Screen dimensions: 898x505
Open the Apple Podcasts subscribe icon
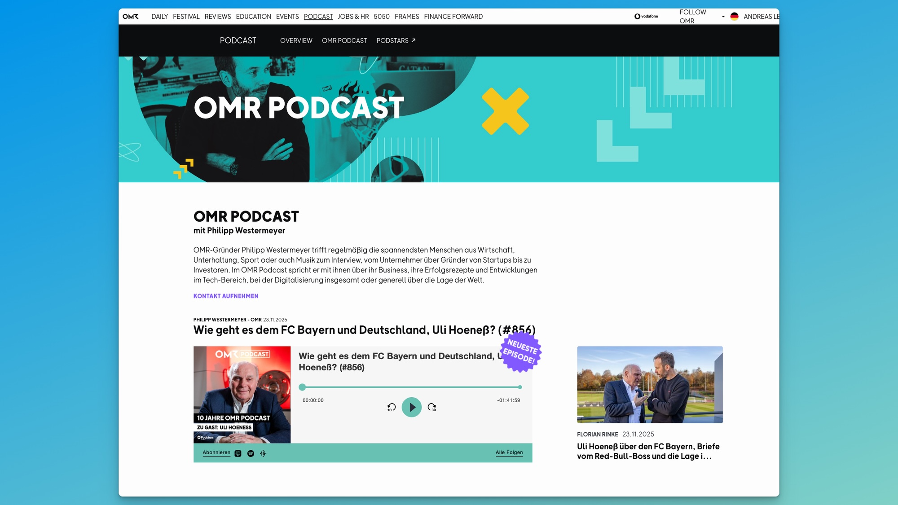(238, 453)
